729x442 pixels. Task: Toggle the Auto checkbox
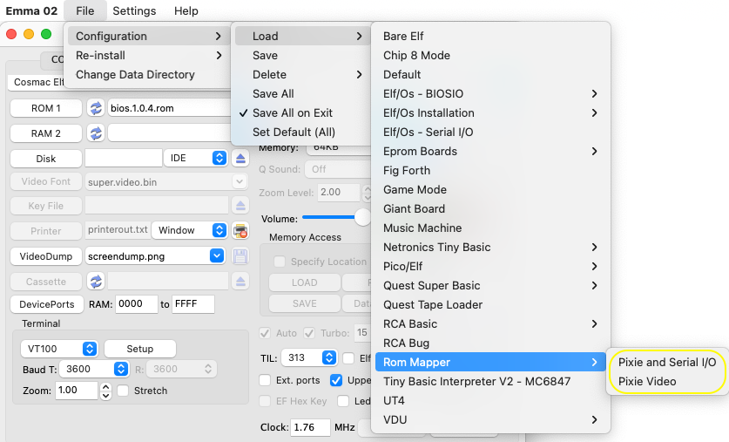(265, 333)
